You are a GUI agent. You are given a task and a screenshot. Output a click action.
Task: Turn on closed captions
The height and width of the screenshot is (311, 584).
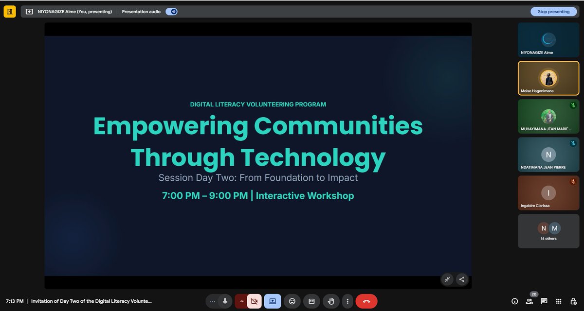click(311, 301)
